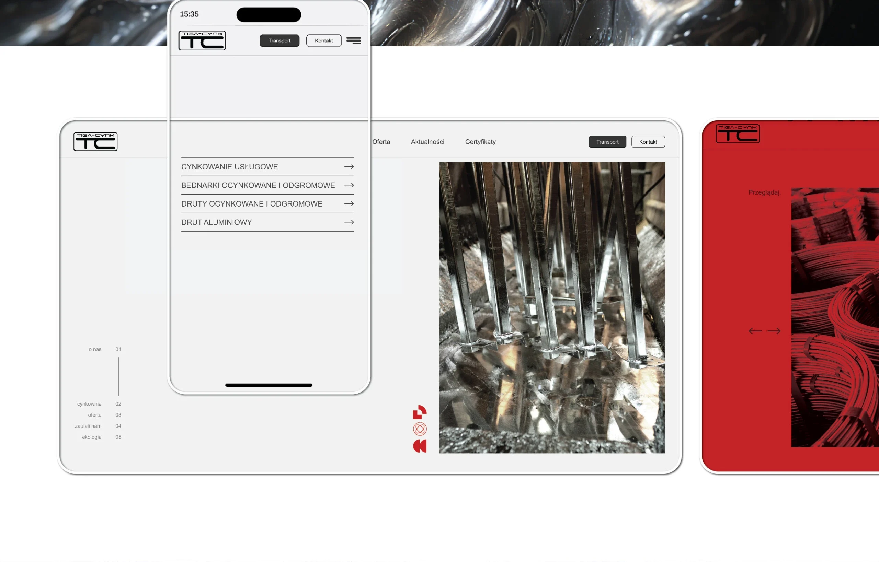Viewport: 879px width, 562px height.
Task: Select 'oferta' section 03
Action: pyautogui.click(x=104, y=415)
